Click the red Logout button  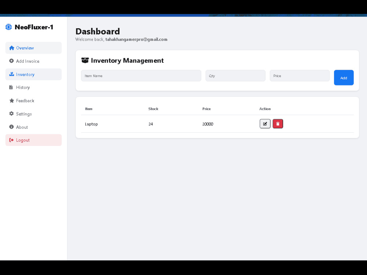click(33, 140)
